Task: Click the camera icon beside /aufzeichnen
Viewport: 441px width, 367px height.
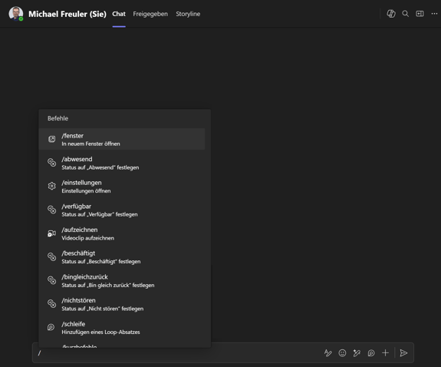Action: click(x=51, y=233)
